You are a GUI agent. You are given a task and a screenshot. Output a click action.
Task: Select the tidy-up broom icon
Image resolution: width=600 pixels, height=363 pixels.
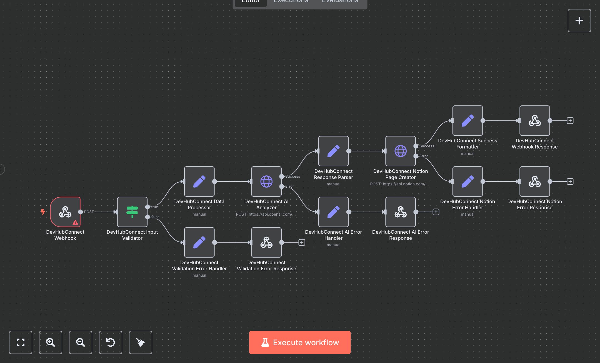point(140,342)
